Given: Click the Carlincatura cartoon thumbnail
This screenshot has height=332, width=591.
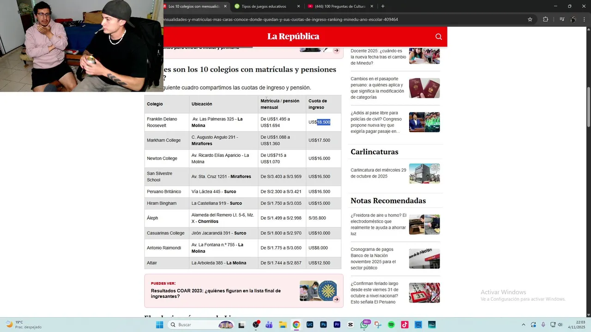Looking at the screenshot, I should pyautogui.click(x=424, y=173).
